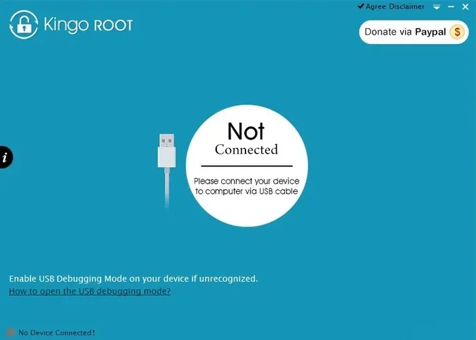
Task: Click the "Connected" word in the circle
Action: [246, 150]
